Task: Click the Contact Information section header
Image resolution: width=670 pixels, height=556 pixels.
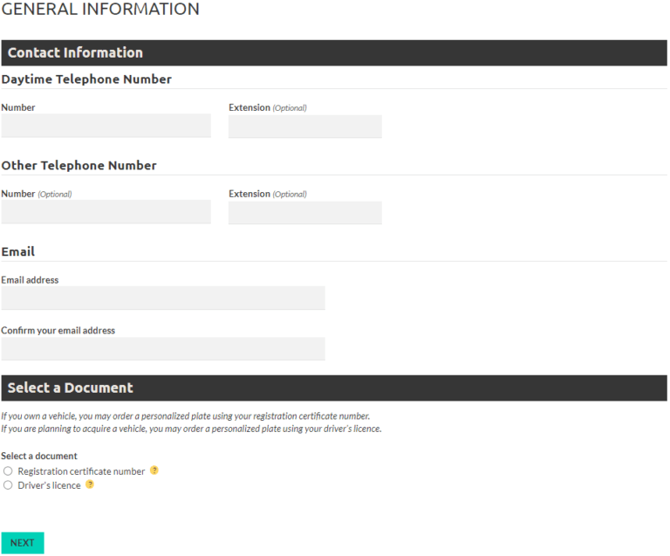Action: tap(75, 52)
